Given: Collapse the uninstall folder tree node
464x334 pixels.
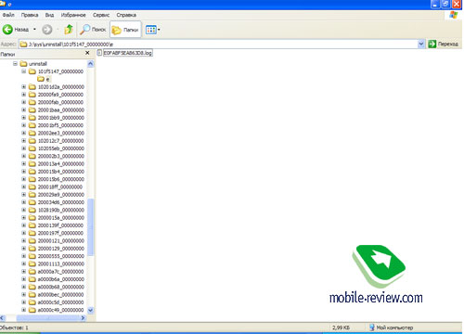Looking at the screenshot, I should point(15,64).
